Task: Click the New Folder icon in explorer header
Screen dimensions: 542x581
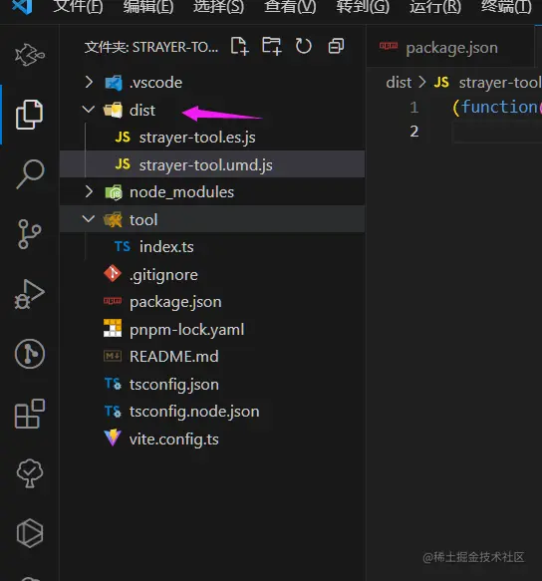Action: coord(272,46)
